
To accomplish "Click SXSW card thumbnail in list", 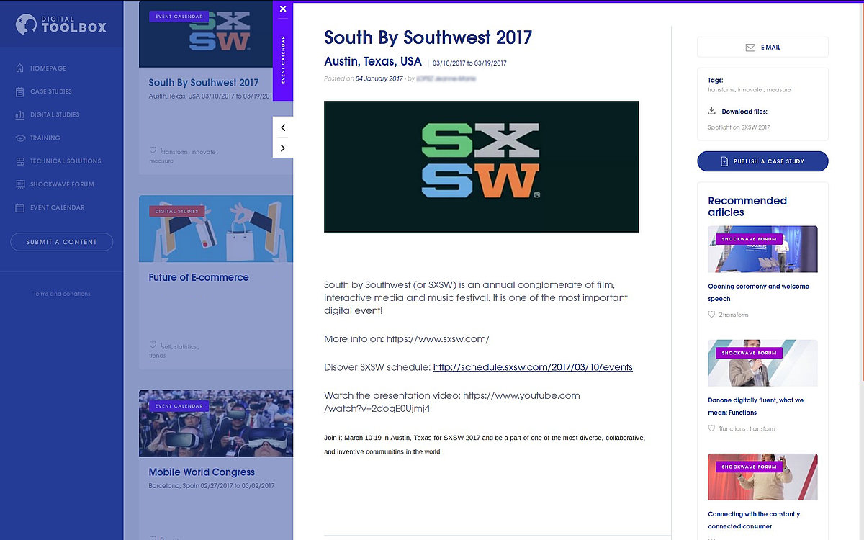I will 206,35.
